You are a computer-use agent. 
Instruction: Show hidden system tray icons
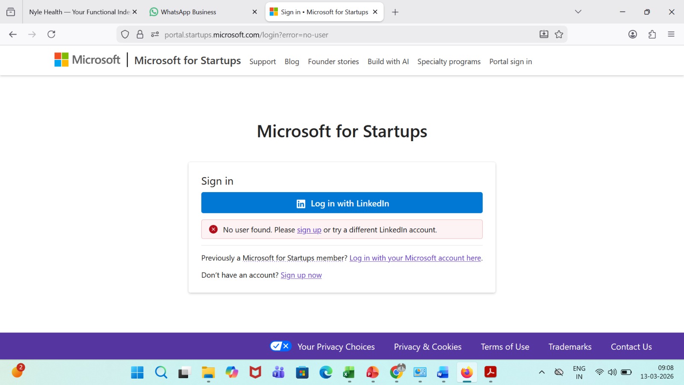tap(542, 372)
